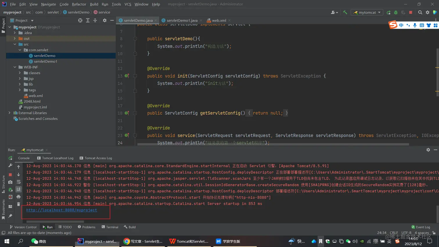Click the Debug mytomcat bug icon
439x247 pixels.
[396, 12]
